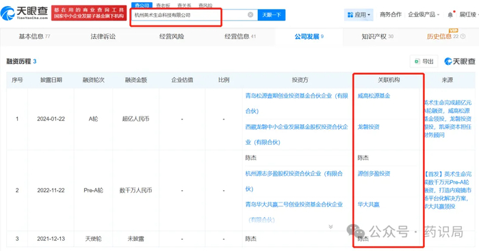The height and width of the screenshot is (251, 479).
Task: Click the 超亿人民币 amount cell
Action: pos(136,119)
